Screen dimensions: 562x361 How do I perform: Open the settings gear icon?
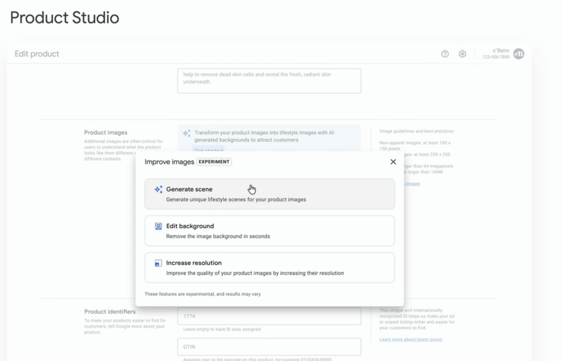462,54
